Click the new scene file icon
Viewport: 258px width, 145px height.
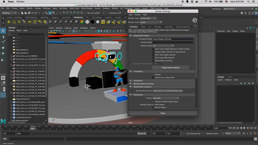[x=22, y=13]
